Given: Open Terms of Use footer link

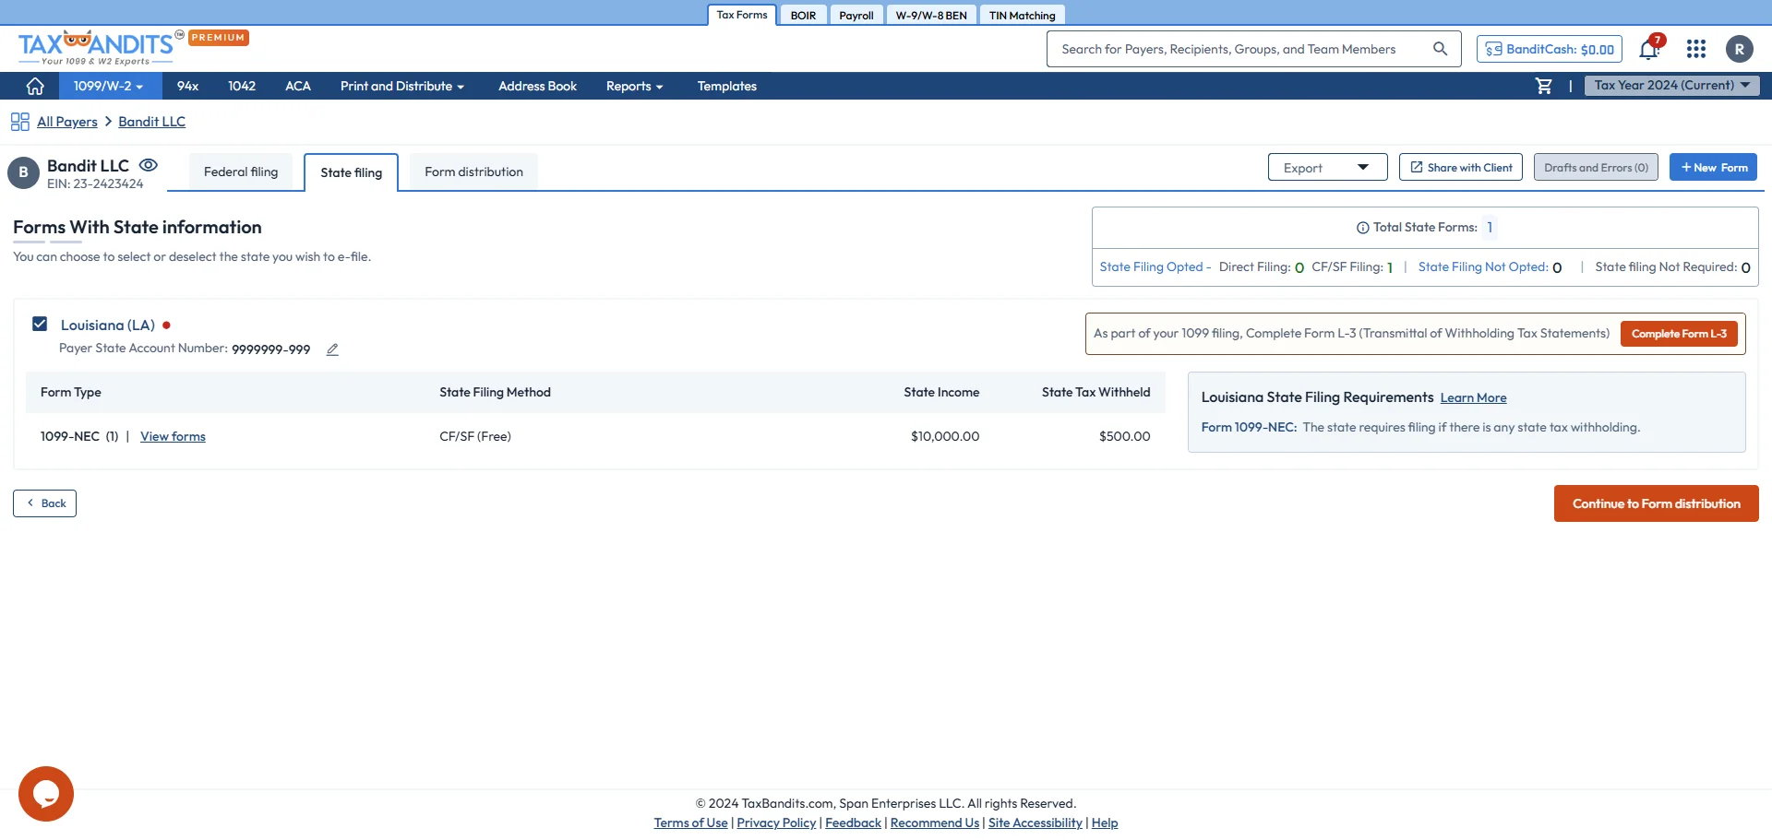Looking at the screenshot, I should (x=690, y=823).
